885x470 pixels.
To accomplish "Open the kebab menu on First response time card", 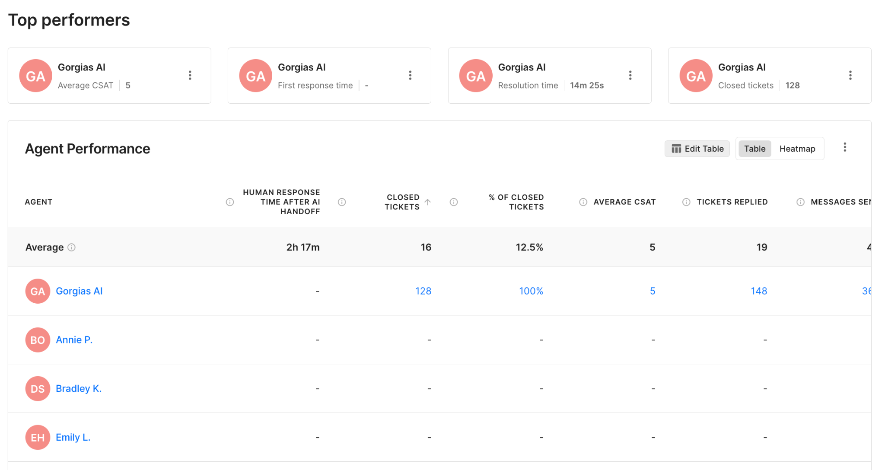I will (x=410, y=75).
